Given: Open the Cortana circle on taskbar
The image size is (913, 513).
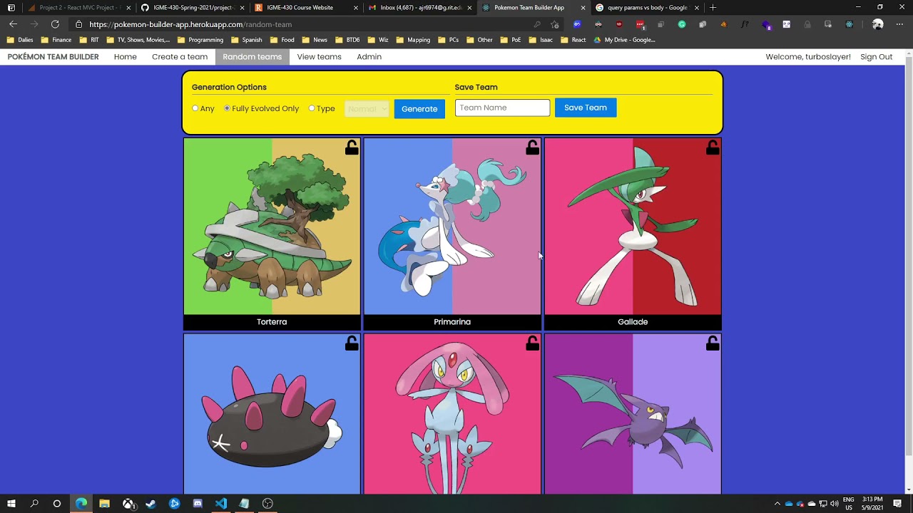Looking at the screenshot, I should tap(57, 504).
